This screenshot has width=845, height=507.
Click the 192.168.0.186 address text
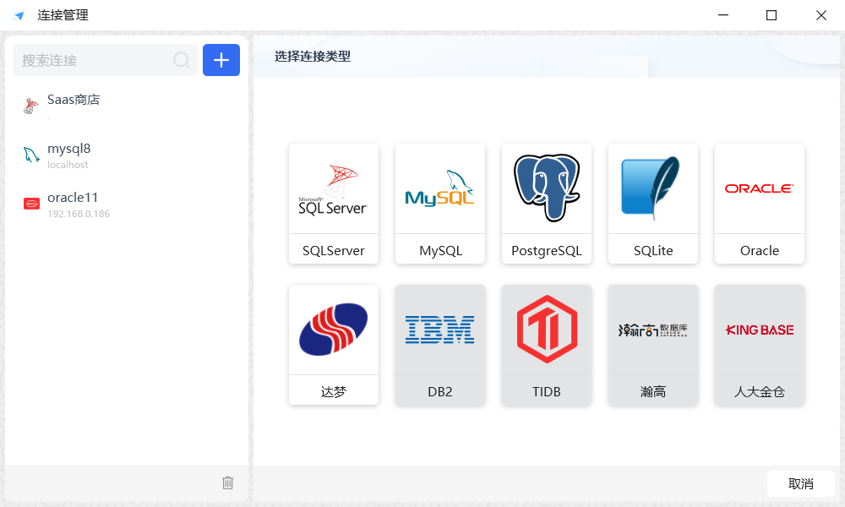click(x=79, y=214)
